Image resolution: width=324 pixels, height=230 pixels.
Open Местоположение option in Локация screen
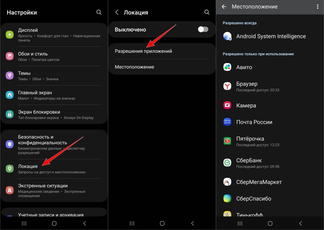tap(162, 67)
